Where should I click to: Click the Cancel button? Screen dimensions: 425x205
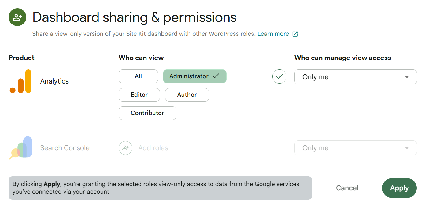click(347, 188)
